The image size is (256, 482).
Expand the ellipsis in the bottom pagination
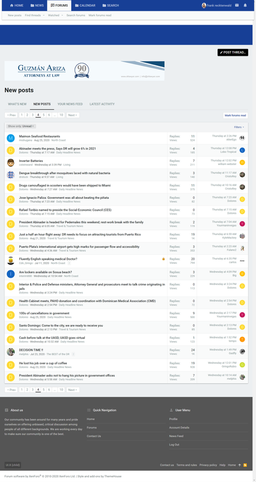[55, 390]
